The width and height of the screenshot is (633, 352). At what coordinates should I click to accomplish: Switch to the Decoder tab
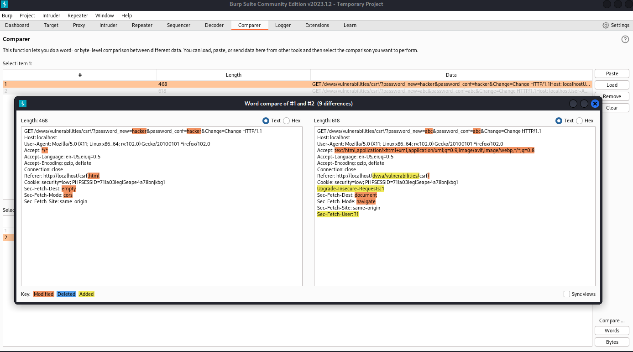214,25
